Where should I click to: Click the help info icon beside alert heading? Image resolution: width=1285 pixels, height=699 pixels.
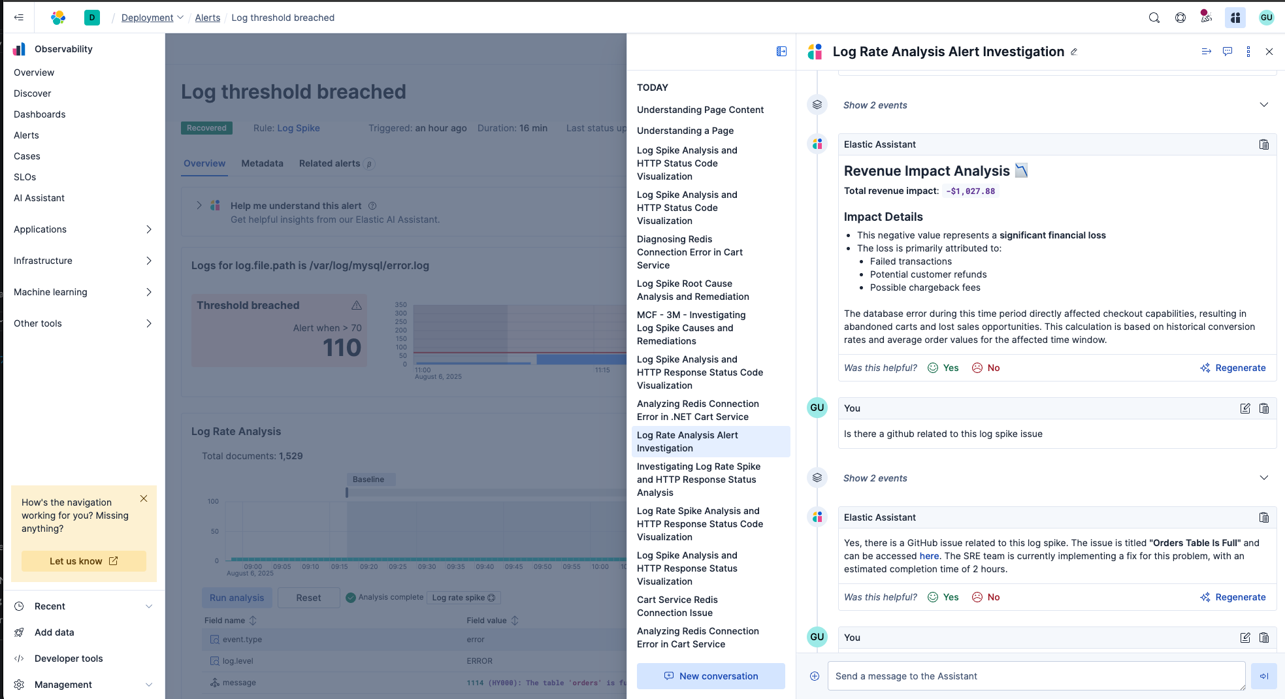(x=372, y=206)
